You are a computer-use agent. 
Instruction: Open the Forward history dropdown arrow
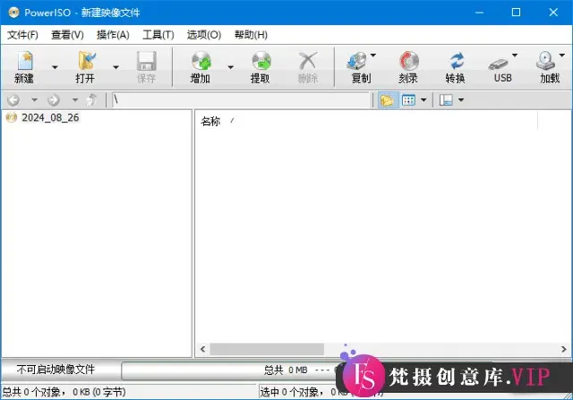(x=75, y=99)
